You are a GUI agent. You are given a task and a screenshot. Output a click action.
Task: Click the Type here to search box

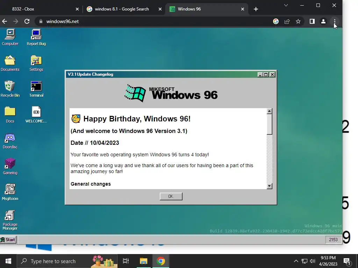(x=67, y=261)
